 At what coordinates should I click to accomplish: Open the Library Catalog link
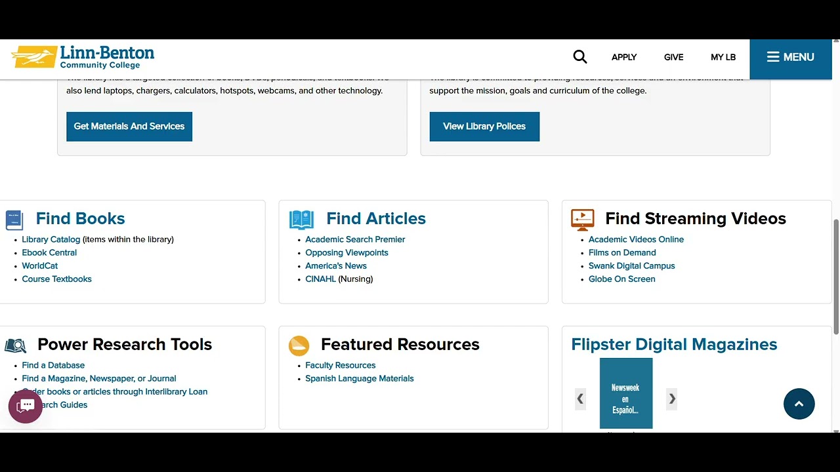point(51,239)
